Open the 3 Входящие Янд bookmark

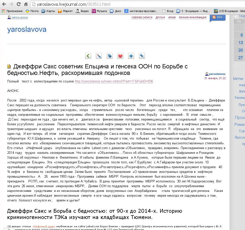[x=193, y=11]
